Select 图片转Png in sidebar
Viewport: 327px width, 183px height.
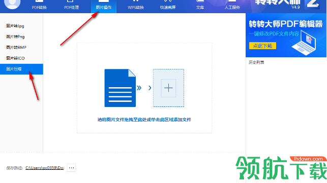[15, 37]
